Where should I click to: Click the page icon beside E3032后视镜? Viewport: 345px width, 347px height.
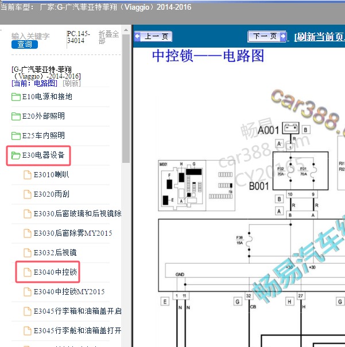(x=28, y=253)
